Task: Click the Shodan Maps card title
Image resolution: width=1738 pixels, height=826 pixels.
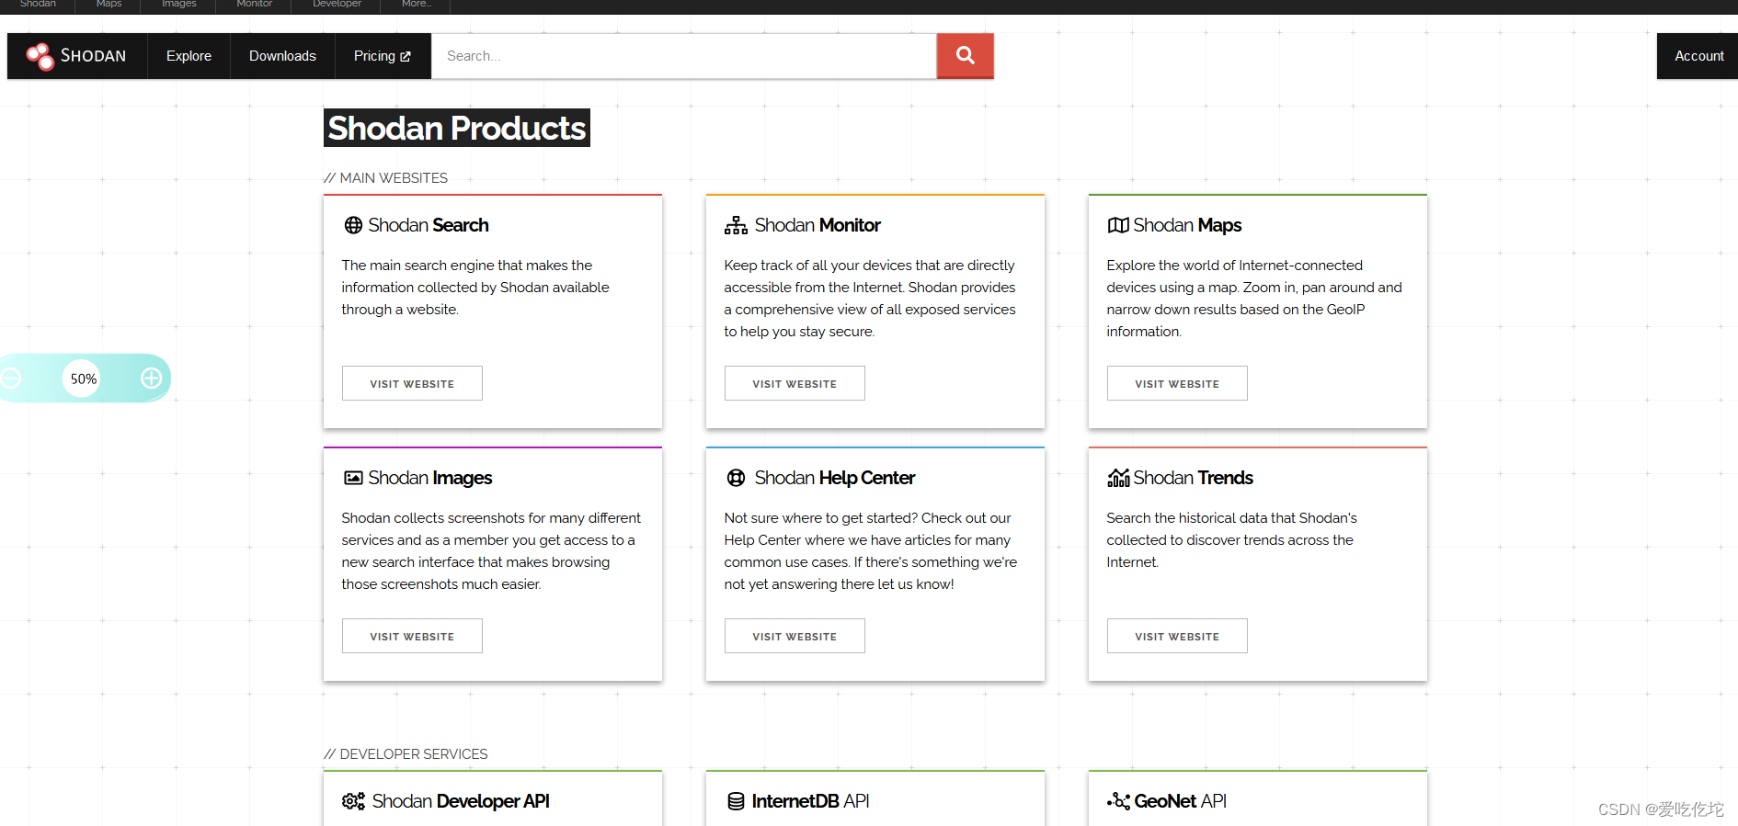Action: (x=1187, y=225)
